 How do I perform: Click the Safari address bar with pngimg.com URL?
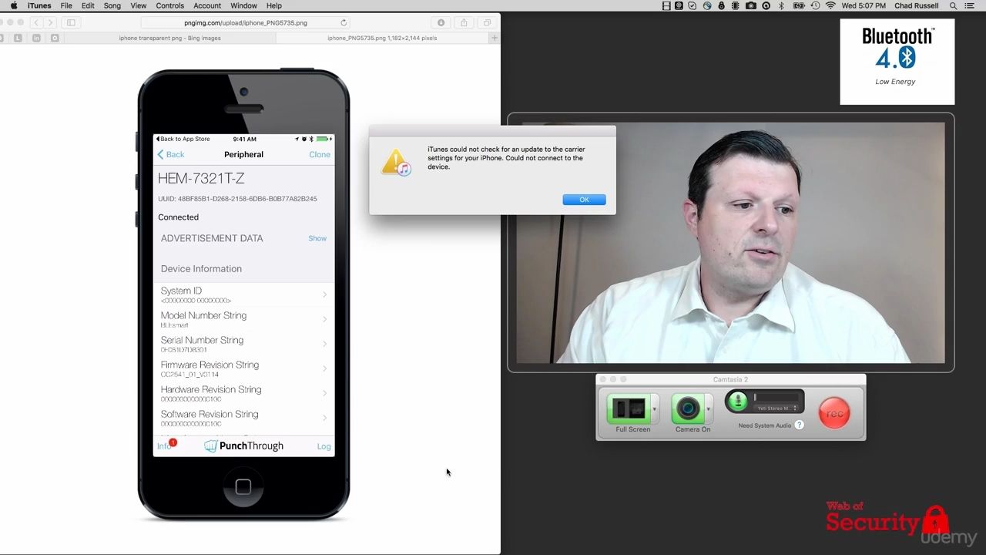click(245, 22)
